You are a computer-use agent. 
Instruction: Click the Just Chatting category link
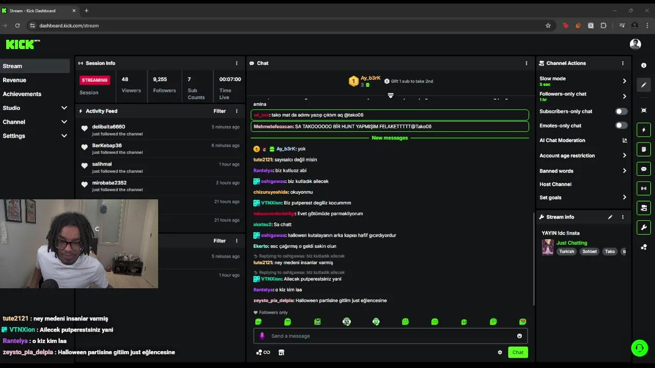tap(572, 243)
